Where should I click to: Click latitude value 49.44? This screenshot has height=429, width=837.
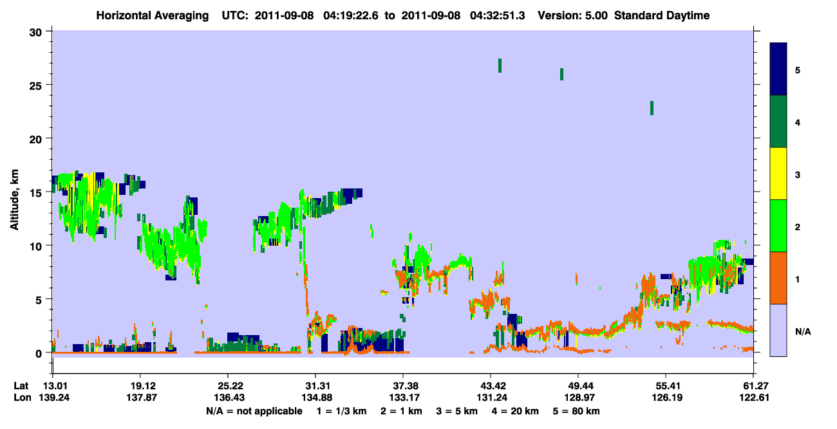[578, 386]
